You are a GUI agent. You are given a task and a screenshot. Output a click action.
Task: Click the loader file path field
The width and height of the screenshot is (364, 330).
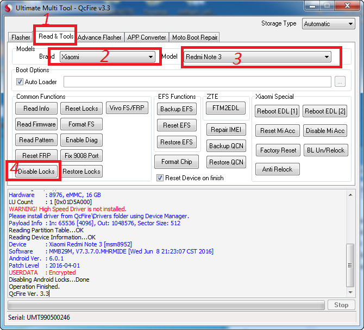click(197, 81)
